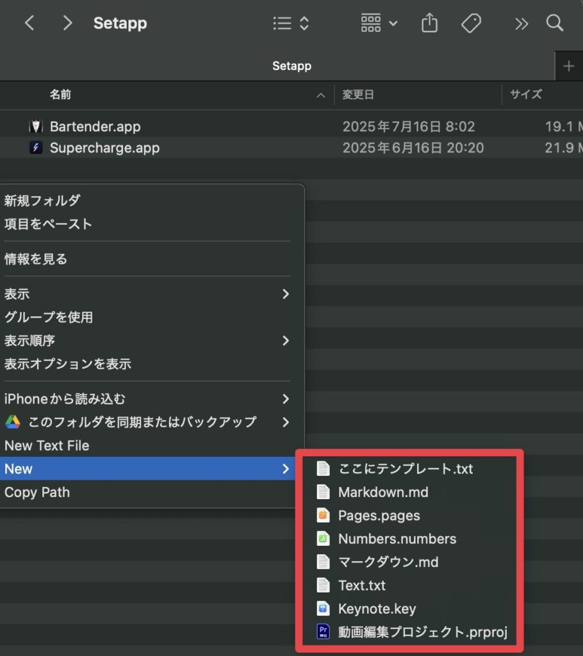Click the マークダウン.md document icon
Image resolution: width=583 pixels, height=656 pixels.
point(323,562)
